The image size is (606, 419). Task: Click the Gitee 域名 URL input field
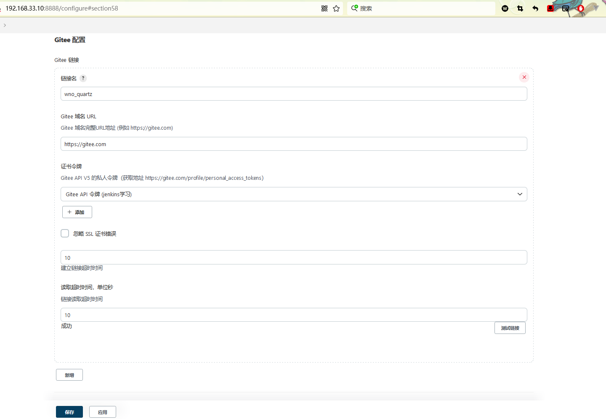click(294, 144)
